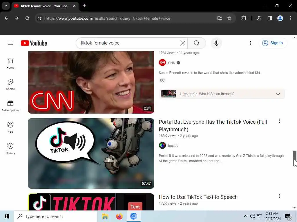
Task: Play the Portal TikTok Voice thumbnail
Action: (91, 153)
